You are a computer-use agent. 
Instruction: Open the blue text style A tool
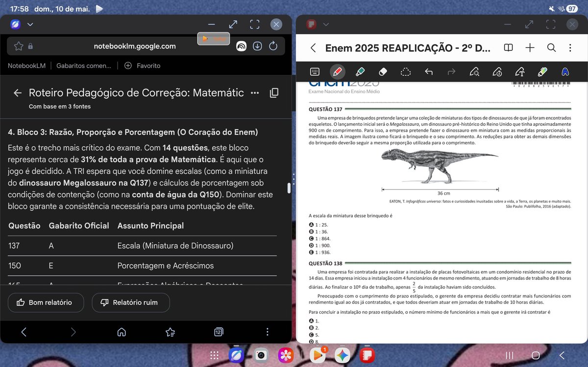pos(565,72)
